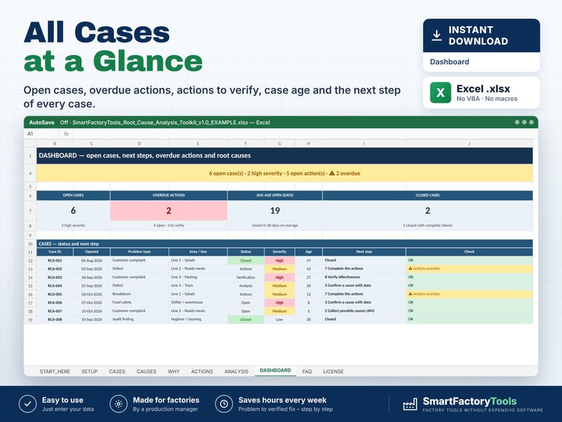Switch to the CAUSES sheet tab
This screenshot has height=422, width=562.
pyautogui.click(x=147, y=372)
